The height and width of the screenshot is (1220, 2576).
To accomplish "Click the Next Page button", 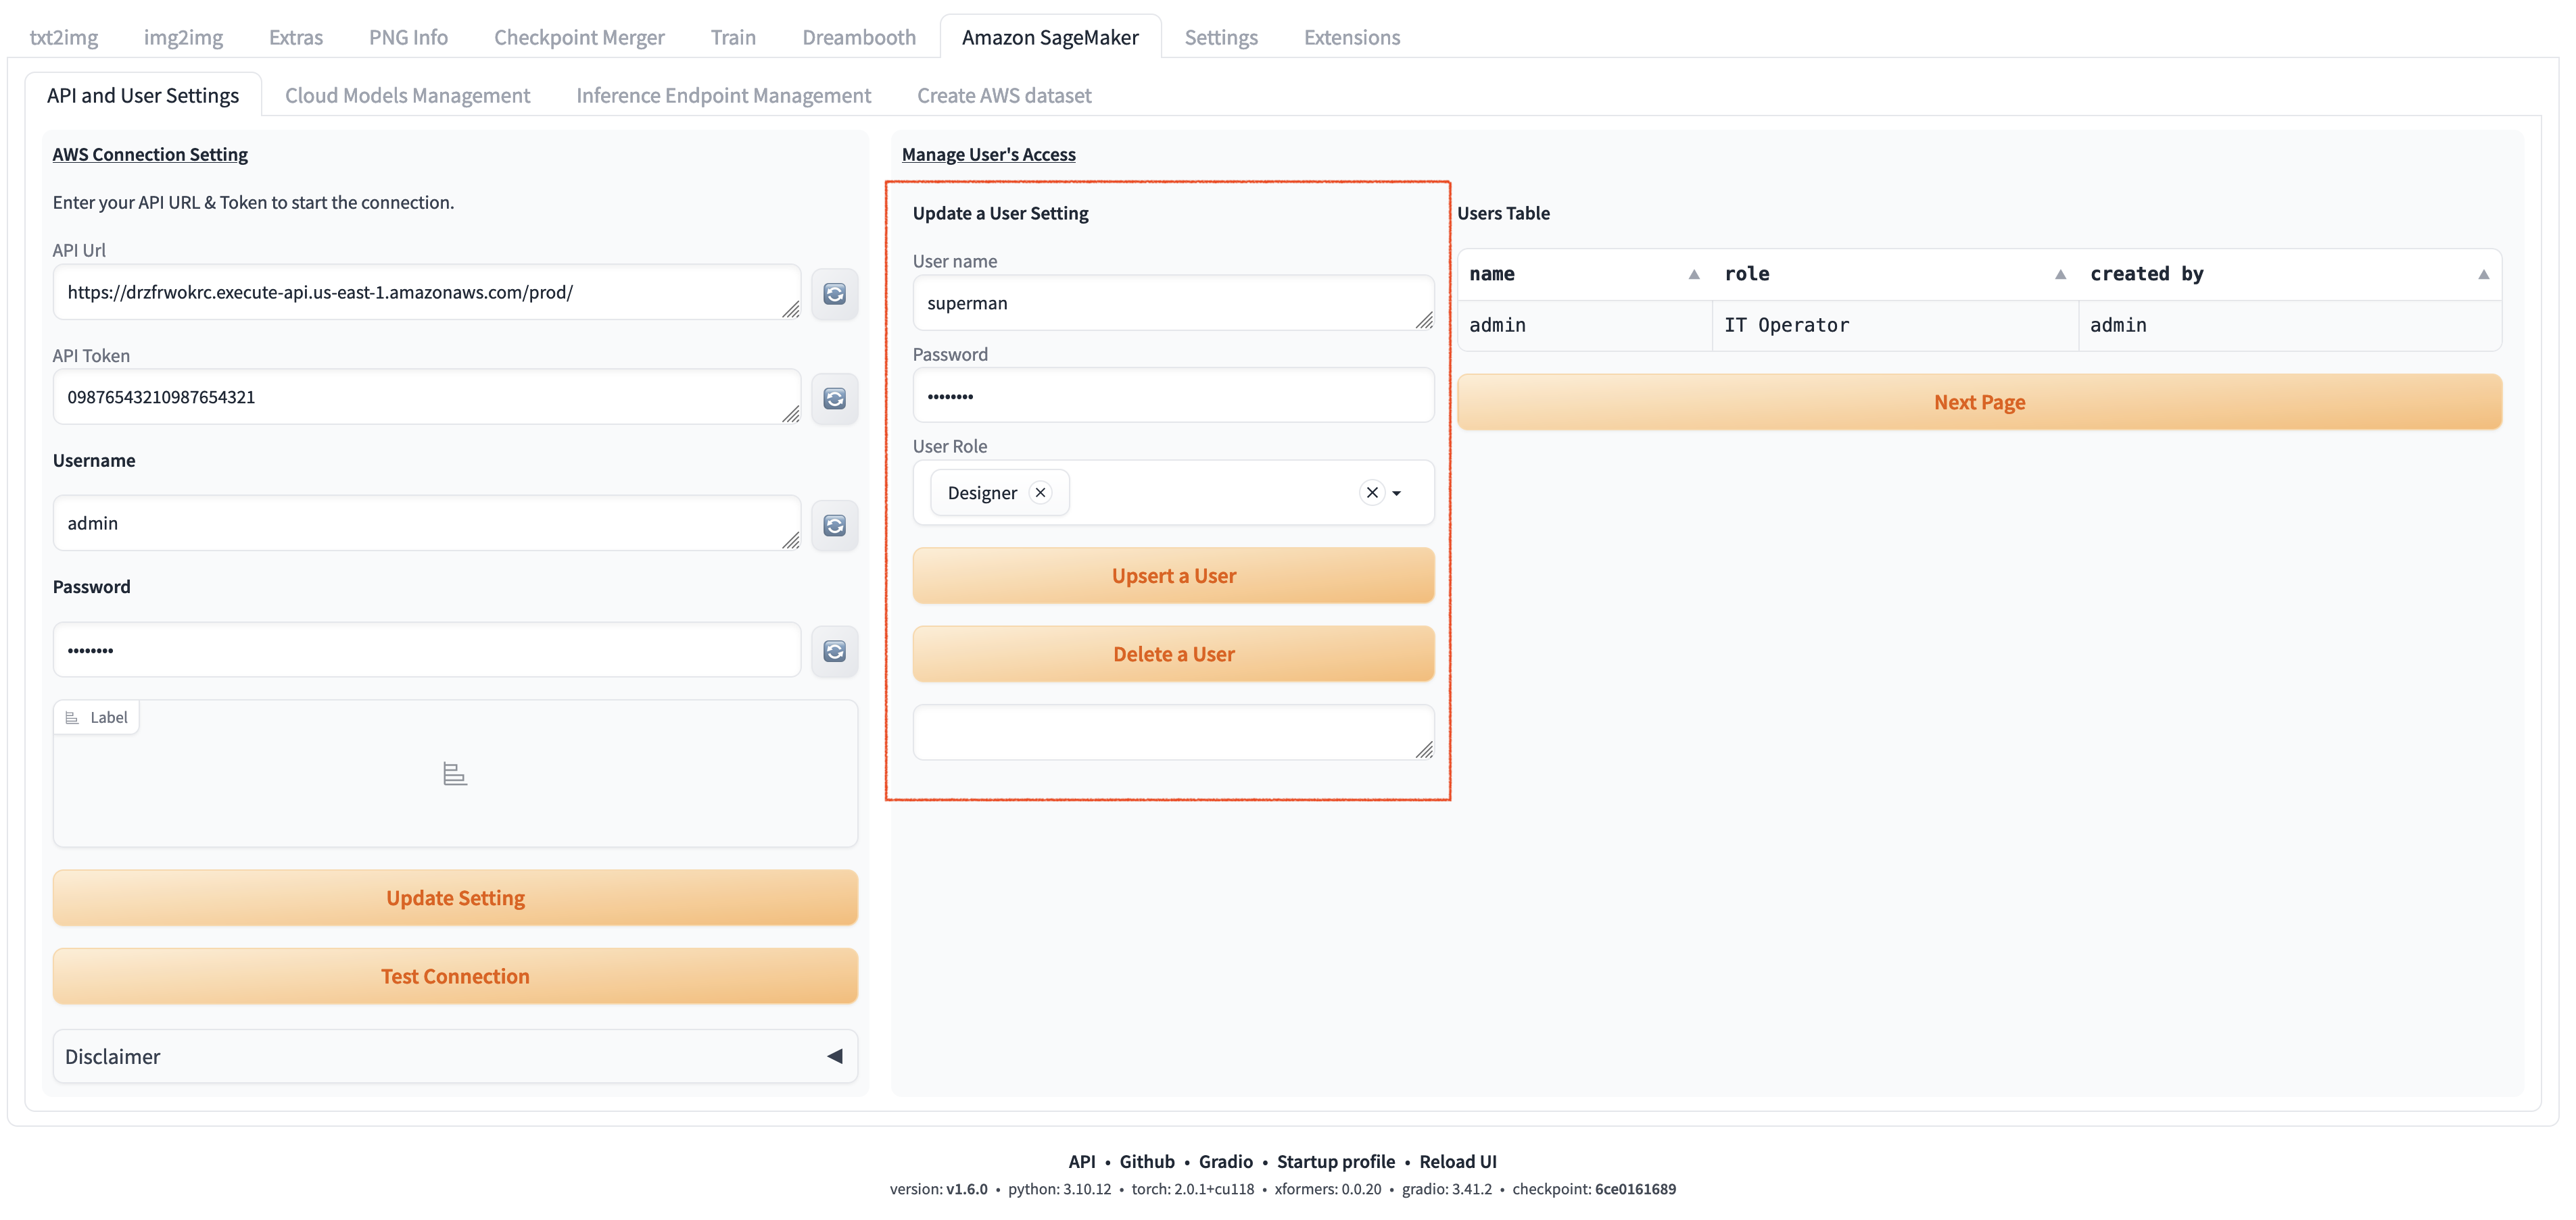I will point(1978,402).
